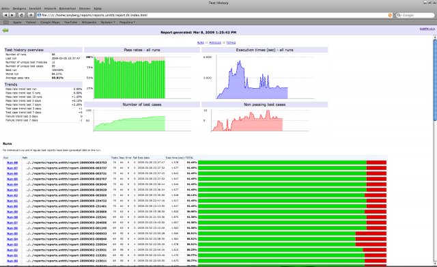Jump to the MODULES section link
Viewport: 437px width, 267px height.
coord(215,42)
